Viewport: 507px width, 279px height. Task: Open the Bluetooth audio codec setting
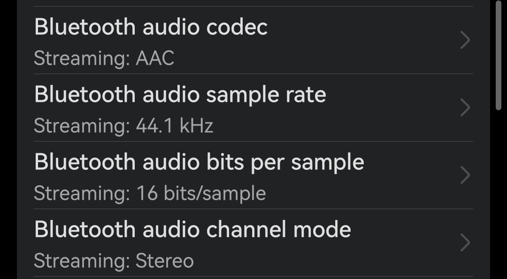(235, 41)
